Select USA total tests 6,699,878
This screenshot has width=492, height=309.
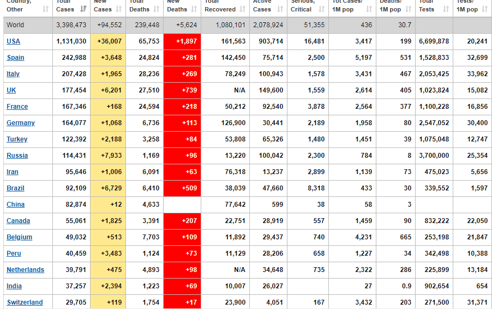point(434,41)
